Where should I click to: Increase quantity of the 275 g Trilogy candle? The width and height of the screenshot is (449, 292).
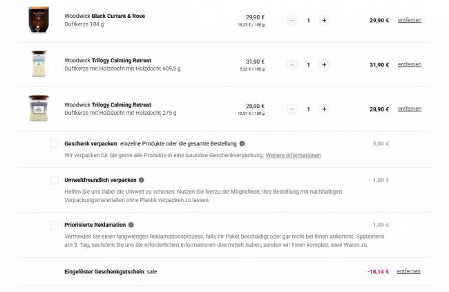point(325,109)
